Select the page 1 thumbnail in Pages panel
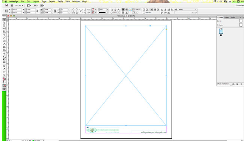Screen dimensions: 244x141 [221, 31]
